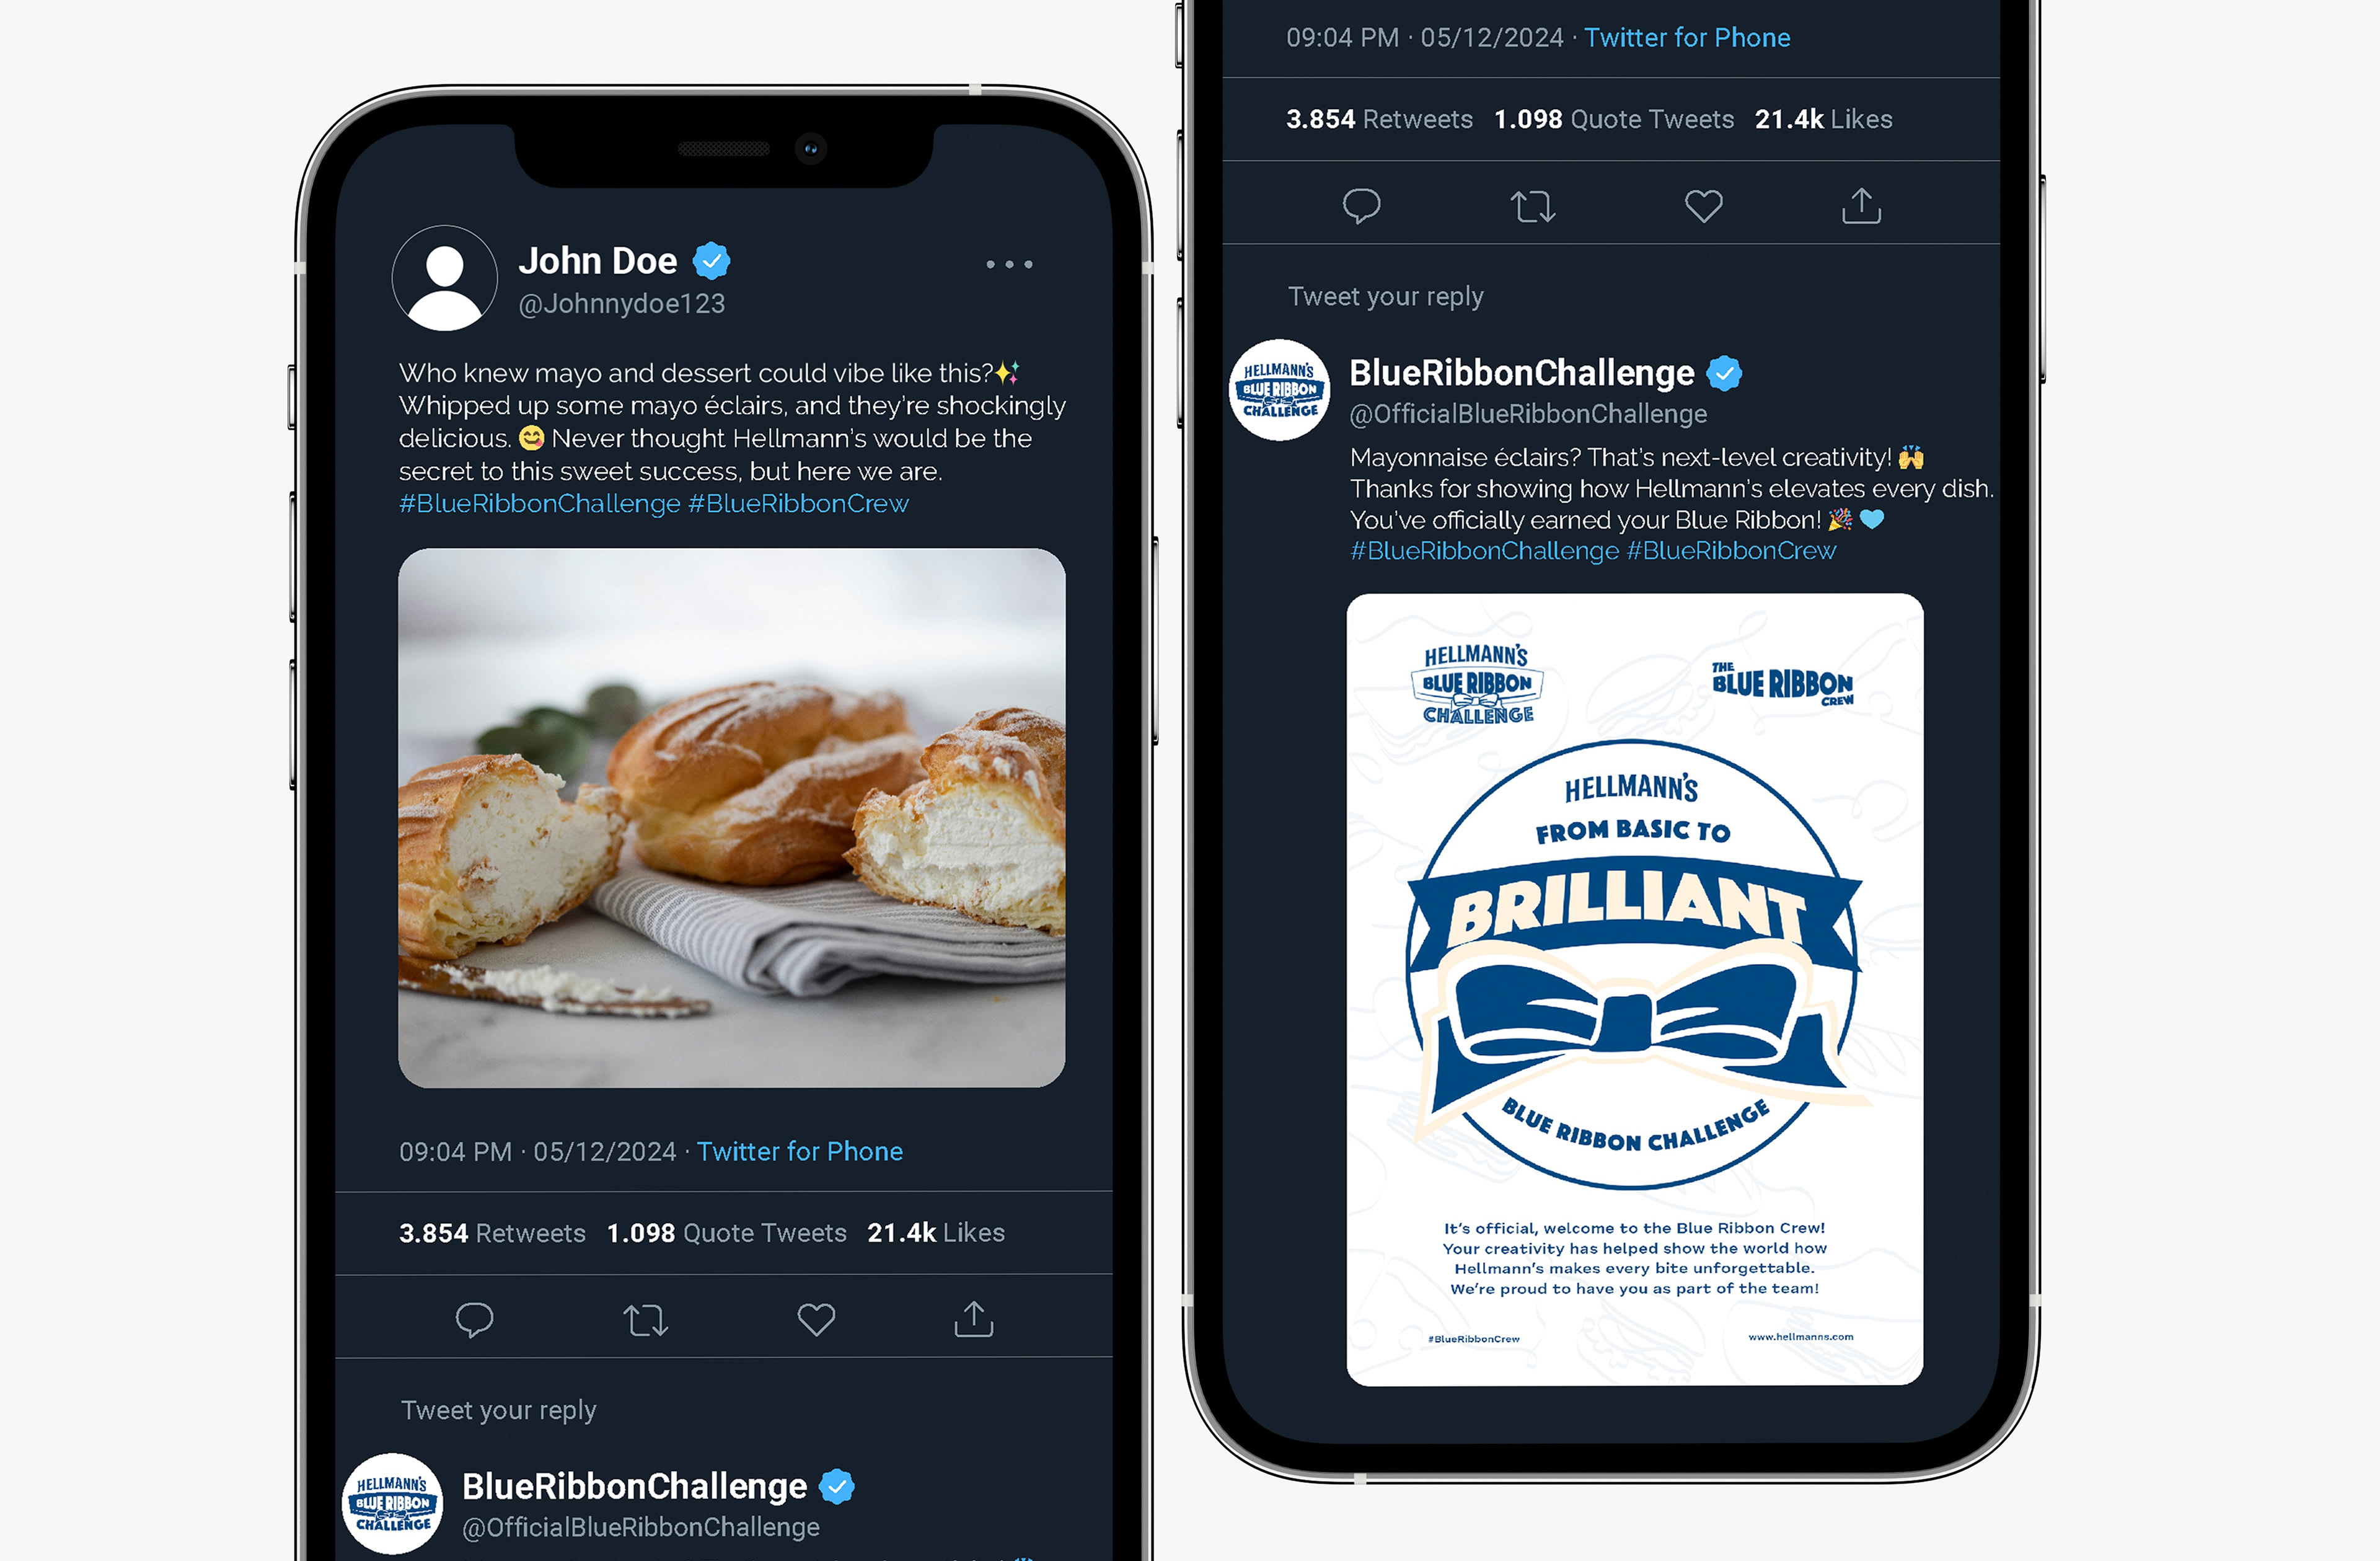Click the Twitter for Phone link on left phone

[x=799, y=1151]
